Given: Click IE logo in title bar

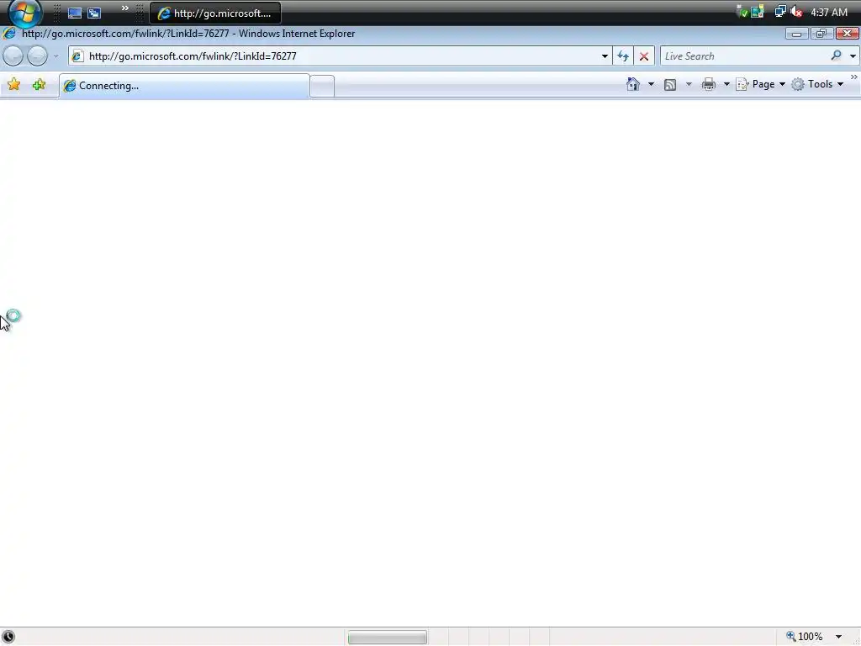Looking at the screenshot, I should click(x=9, y=34).
